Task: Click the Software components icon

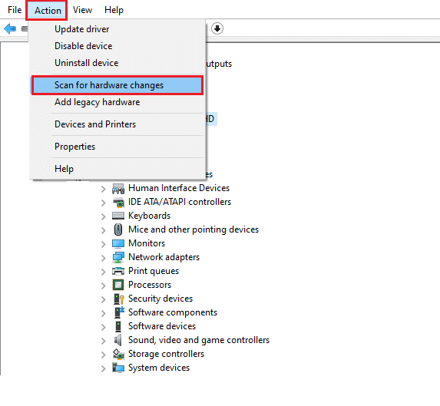Action: [119, 312]
